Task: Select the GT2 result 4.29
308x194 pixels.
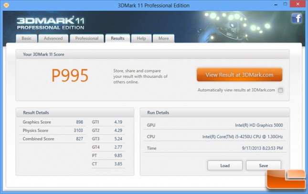Action: click(118, 131)
